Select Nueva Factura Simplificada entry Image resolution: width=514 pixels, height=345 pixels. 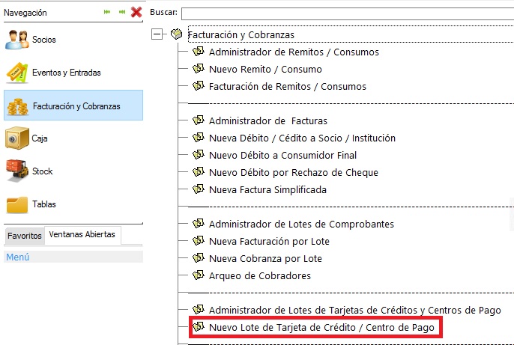point(267,189)
